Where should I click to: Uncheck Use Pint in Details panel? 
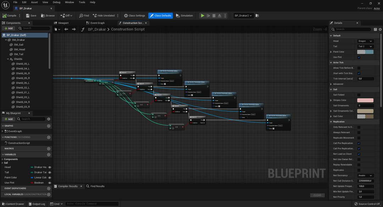click(359, 57)
